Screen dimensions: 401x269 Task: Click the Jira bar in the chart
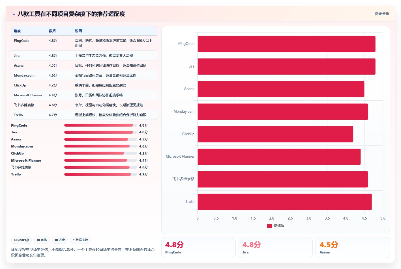pyautogui.click(x=286, y=66)
